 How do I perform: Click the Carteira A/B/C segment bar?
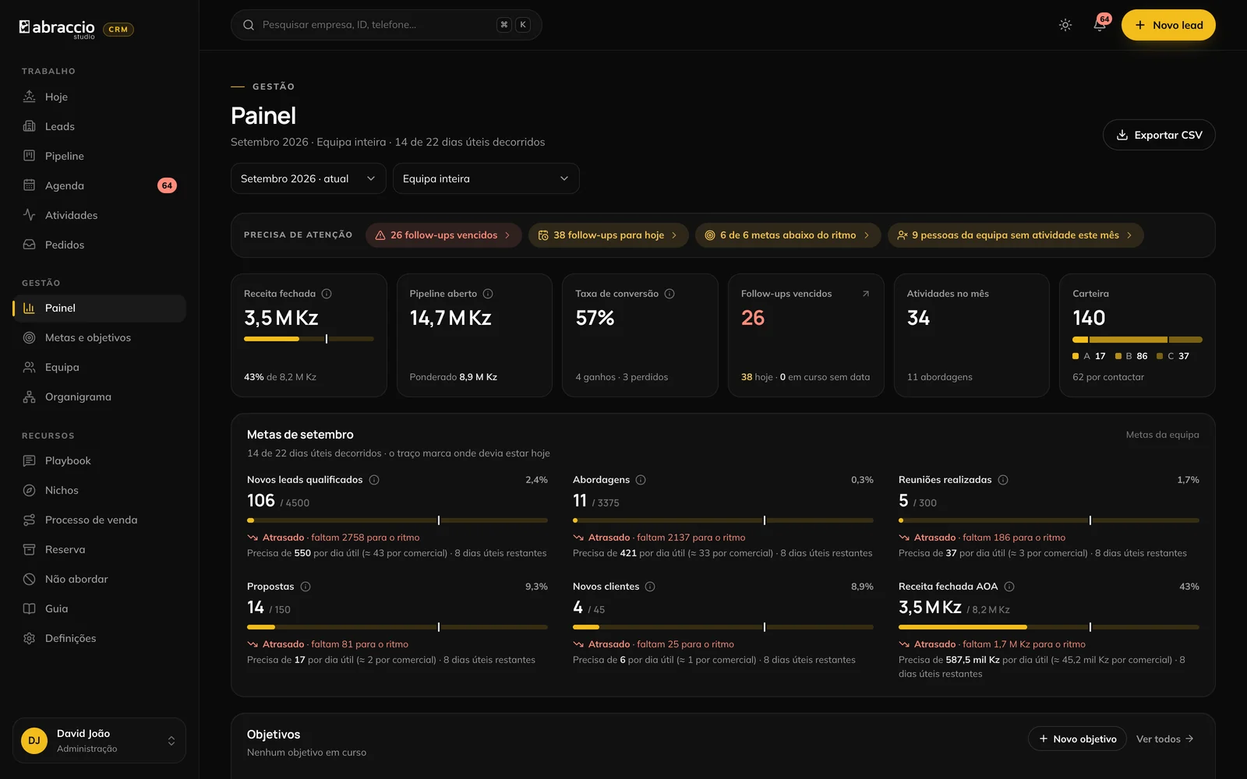[1137, 340]
